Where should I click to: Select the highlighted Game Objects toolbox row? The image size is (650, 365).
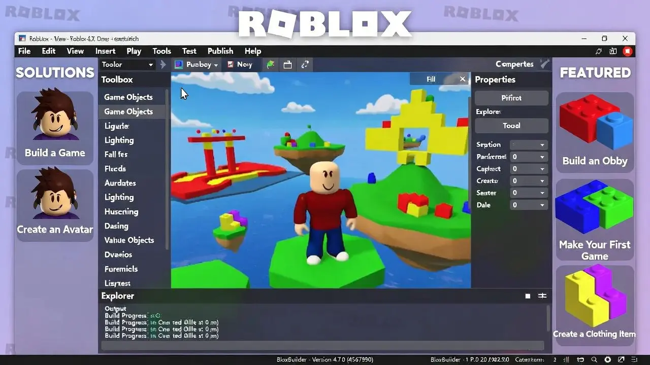pyautogui.click(x=132, y=112)
